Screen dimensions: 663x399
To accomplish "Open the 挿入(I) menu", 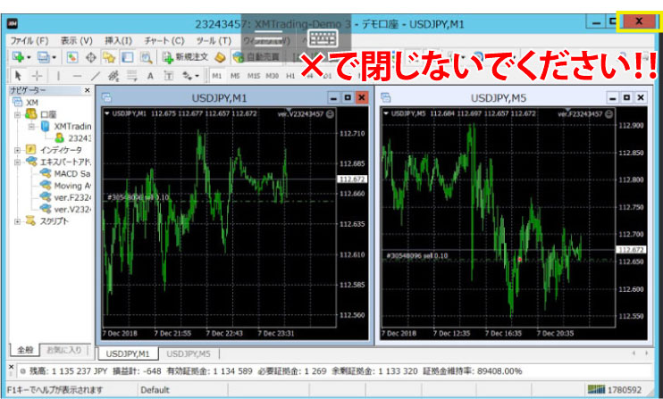I will (x=118, y=40).
